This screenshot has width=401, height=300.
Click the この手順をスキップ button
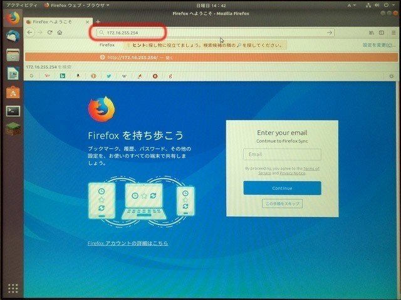[x=283, y=204]
